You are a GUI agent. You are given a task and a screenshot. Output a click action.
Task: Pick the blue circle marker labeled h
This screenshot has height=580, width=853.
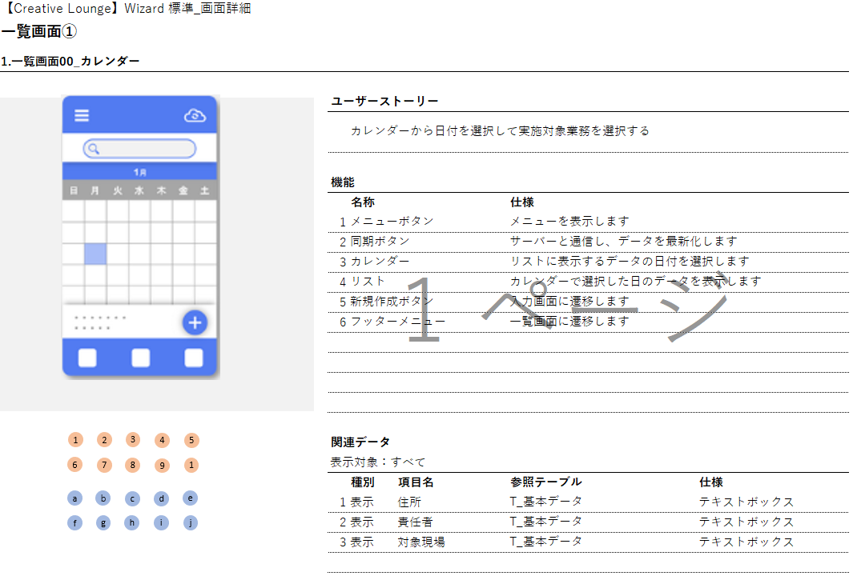(133, 523)
